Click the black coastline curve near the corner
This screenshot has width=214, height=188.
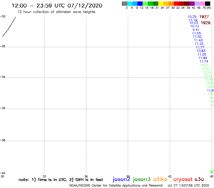tap(9, 27)
